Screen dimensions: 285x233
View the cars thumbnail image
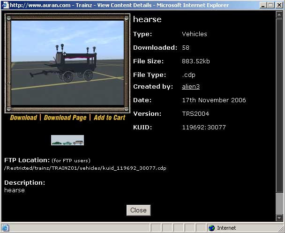point(67,140)
